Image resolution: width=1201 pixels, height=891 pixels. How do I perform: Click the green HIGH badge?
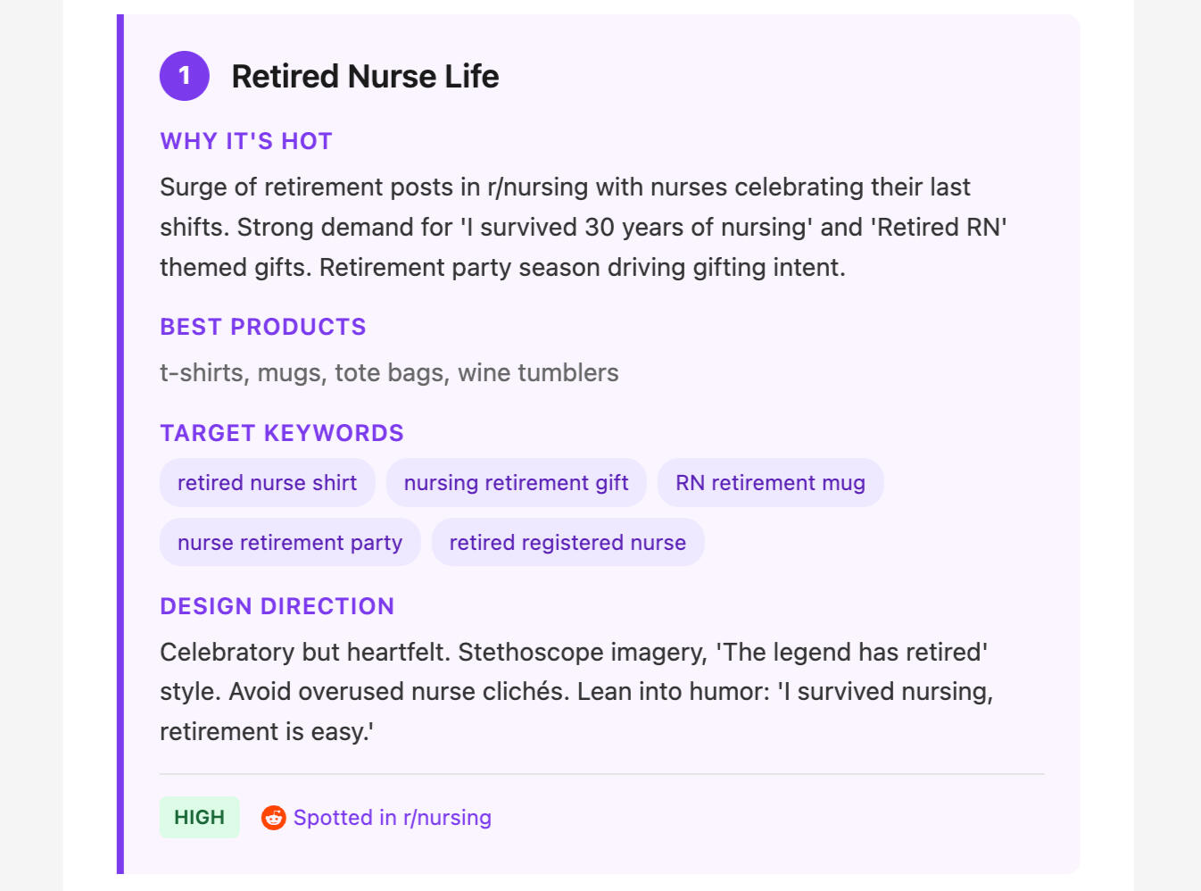click(x=200, y=818)
